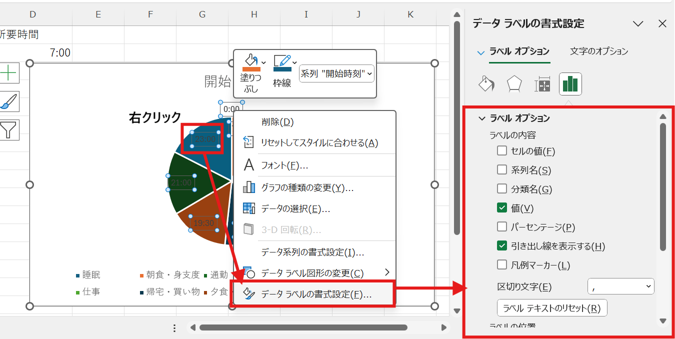The width and height of the screenshot is (675, 339).
Task: Switch to the 文字のオプション tab
Action: (x=599, y=51)
